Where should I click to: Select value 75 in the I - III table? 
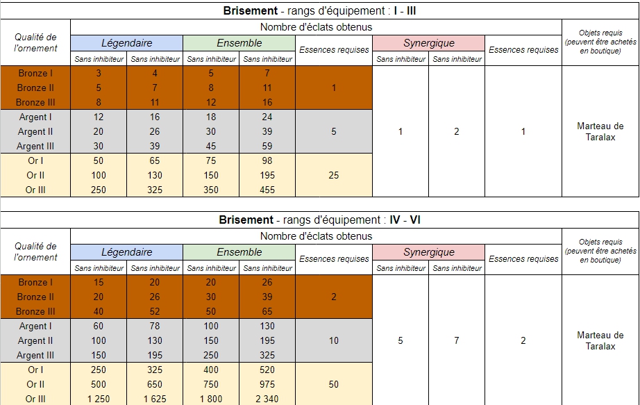coord(211,160)
